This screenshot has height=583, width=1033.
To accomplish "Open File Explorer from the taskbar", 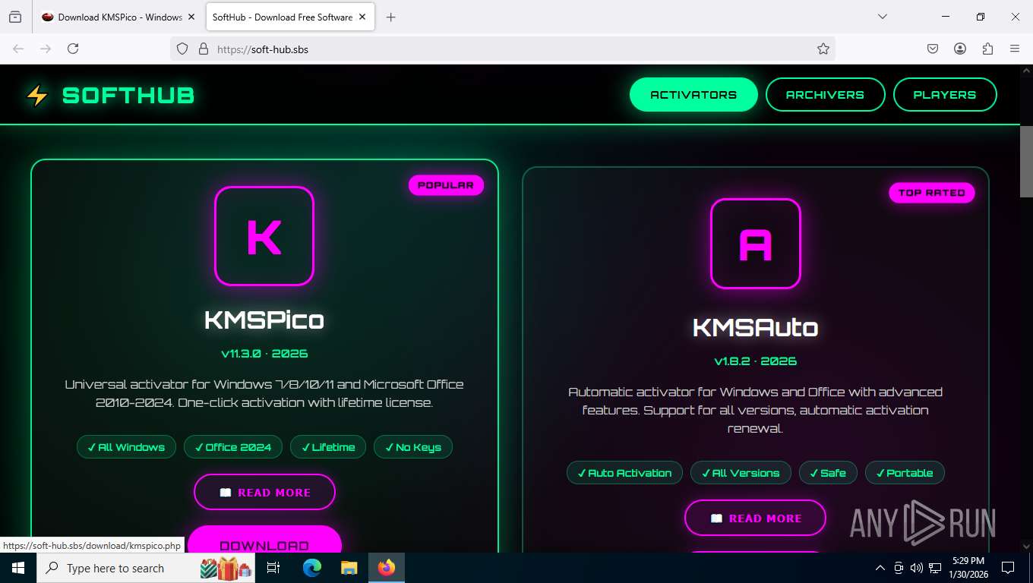I will (349, 568).
